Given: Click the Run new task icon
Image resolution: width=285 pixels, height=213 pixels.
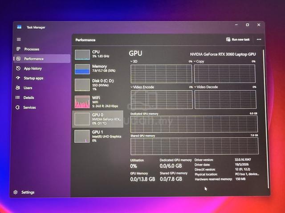Looking at the screenshot, I should coord(228,39).
